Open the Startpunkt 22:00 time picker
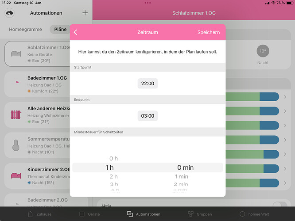The image size is (295, 221). [147, 84]
